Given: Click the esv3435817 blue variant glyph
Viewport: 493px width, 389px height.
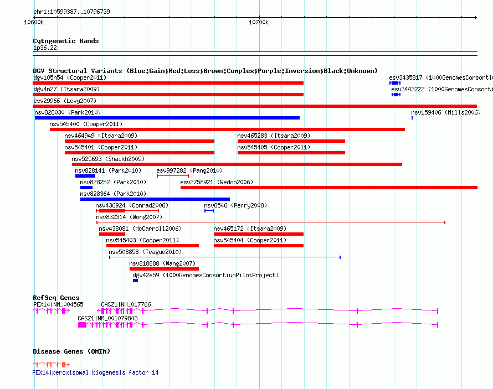Looking at the screenshot, I should (395, 83).
